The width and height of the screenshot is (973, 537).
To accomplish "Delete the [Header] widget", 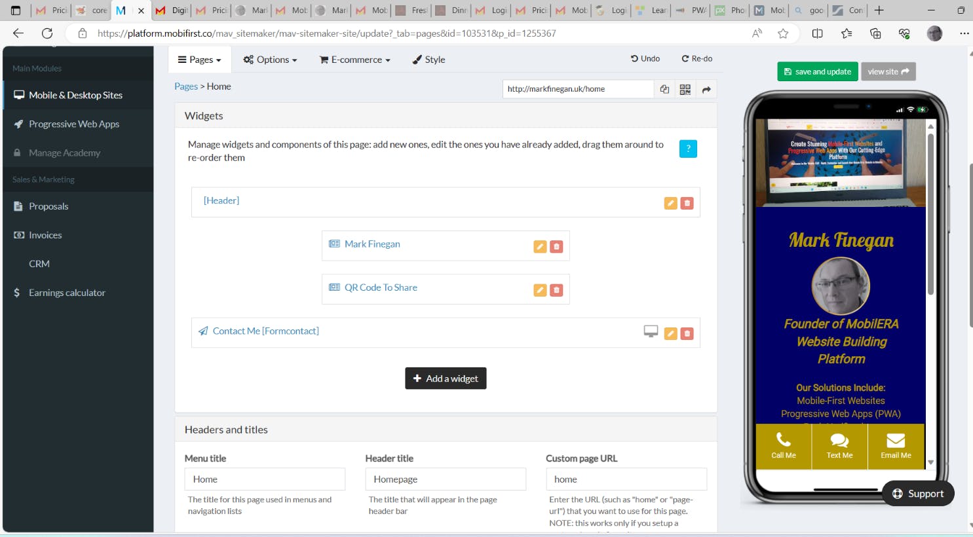I will [x=687, y=203].
